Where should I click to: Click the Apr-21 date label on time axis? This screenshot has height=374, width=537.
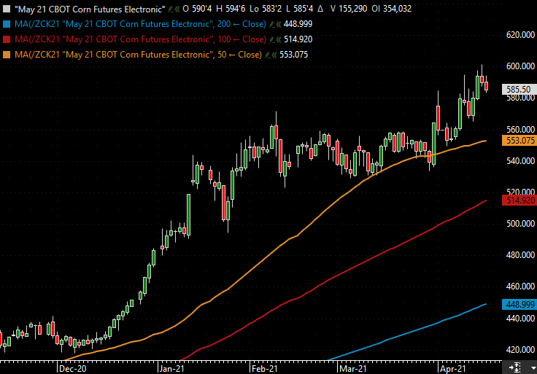coord(453,369)
